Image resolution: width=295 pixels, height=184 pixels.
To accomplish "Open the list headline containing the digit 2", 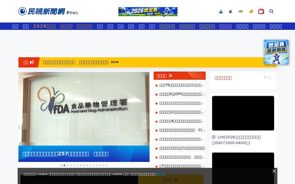I will coord(182,112).
